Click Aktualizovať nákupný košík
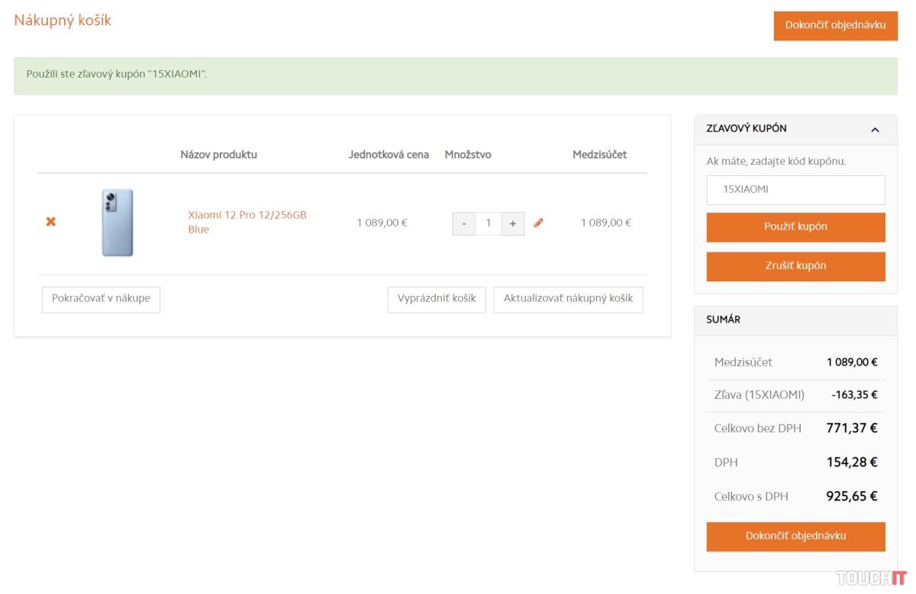Image resolution: width=916 pixels, height=594 pixels. pyautogui.click(x=568, y=299)
